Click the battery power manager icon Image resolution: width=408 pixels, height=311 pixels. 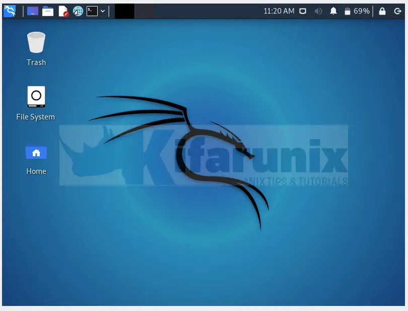tap(347, 11)
